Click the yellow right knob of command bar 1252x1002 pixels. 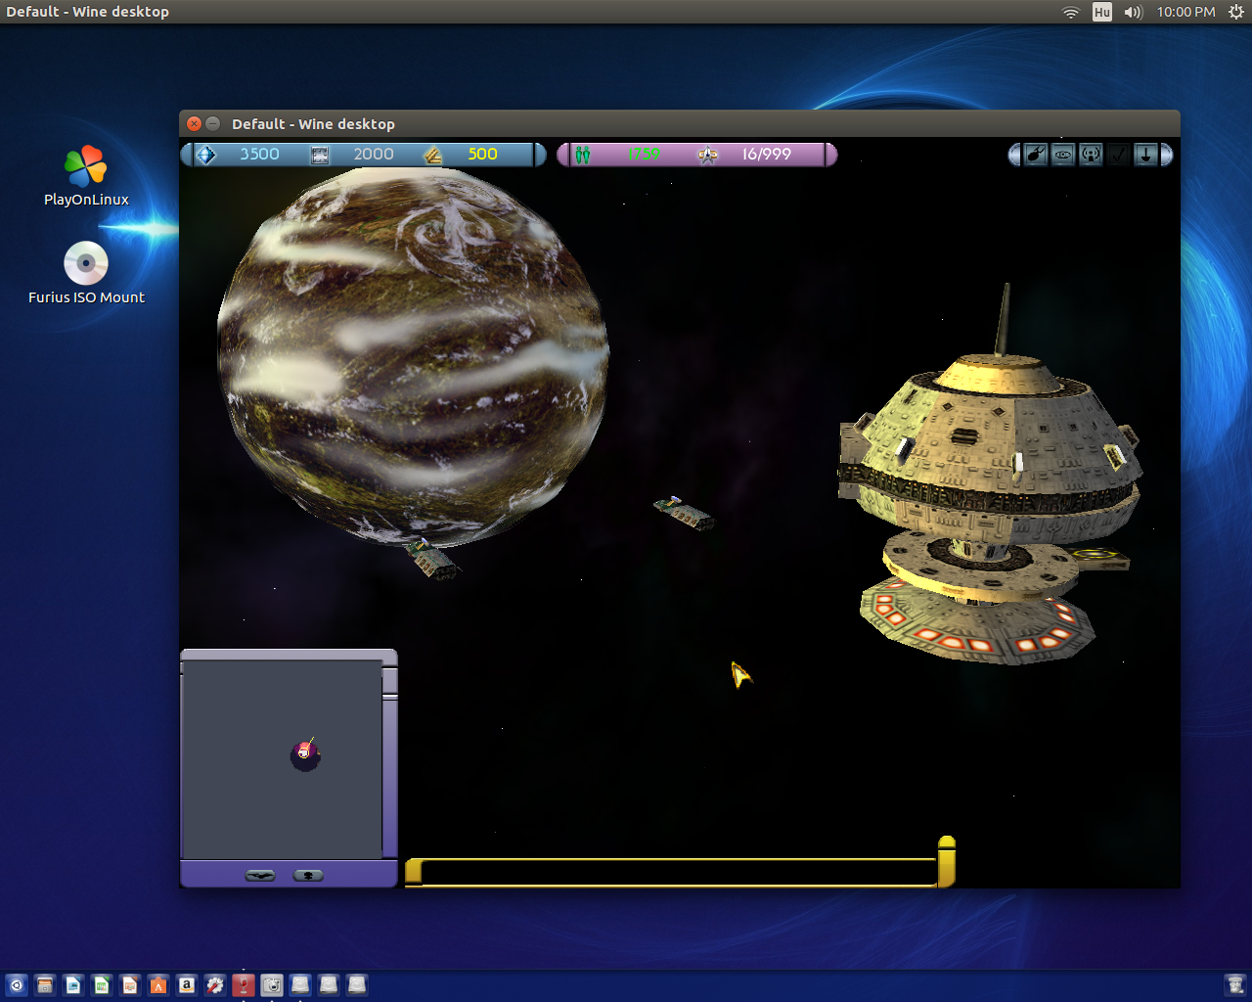(946, 861)
